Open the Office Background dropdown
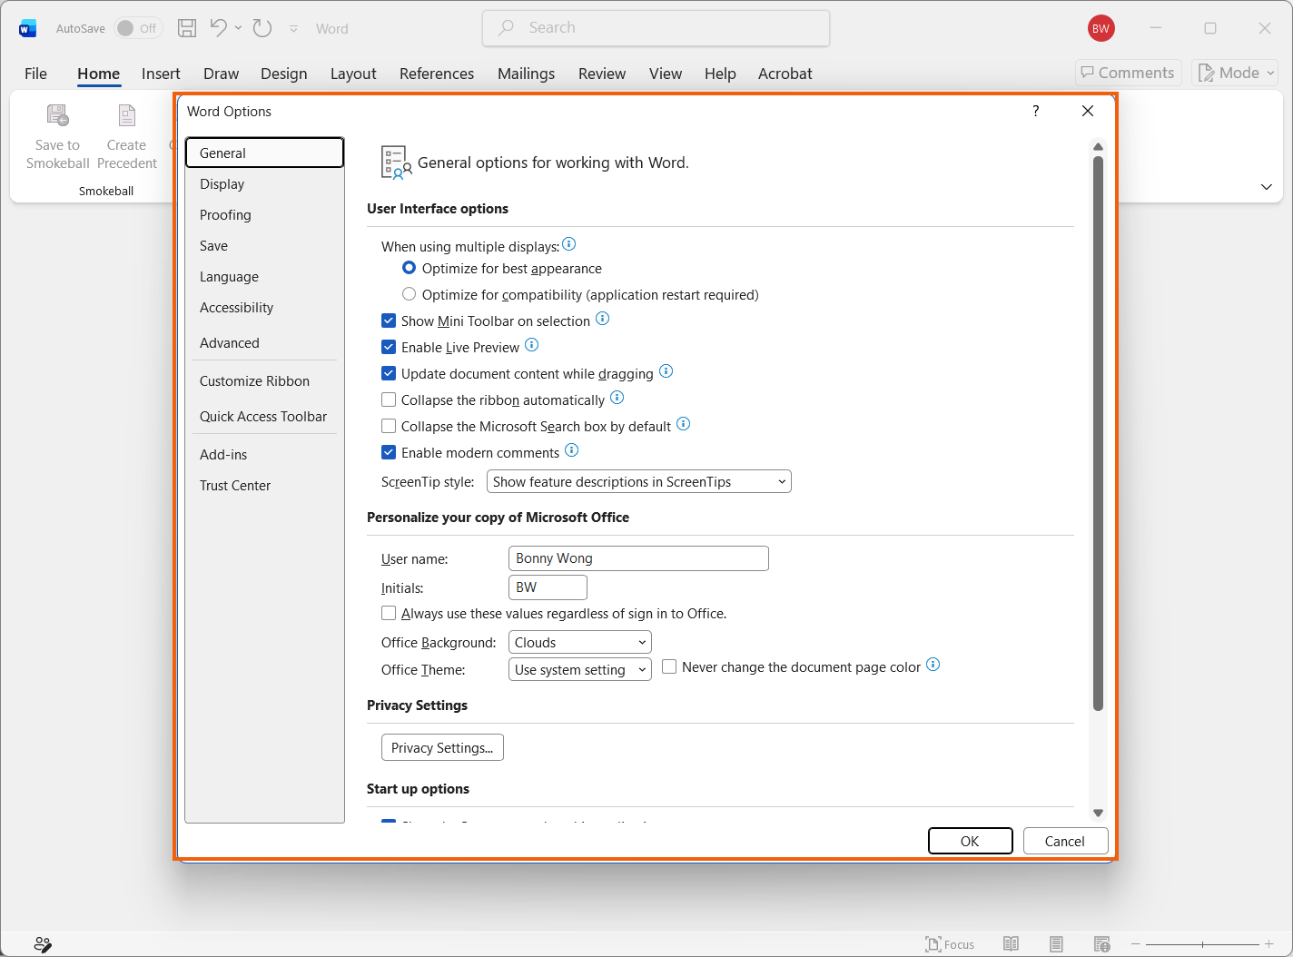Viewport: 1293px width, 957px height. [x=580, y=642]
